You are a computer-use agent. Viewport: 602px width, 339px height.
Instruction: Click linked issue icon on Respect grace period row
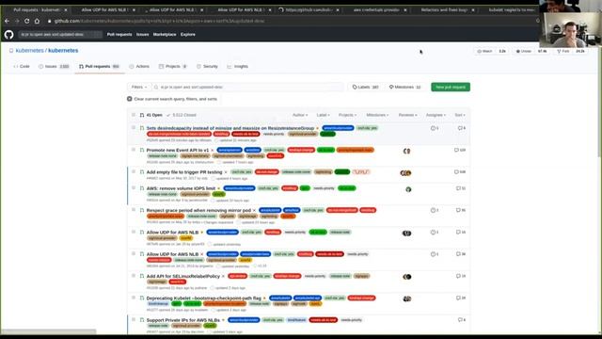point(433,210)
